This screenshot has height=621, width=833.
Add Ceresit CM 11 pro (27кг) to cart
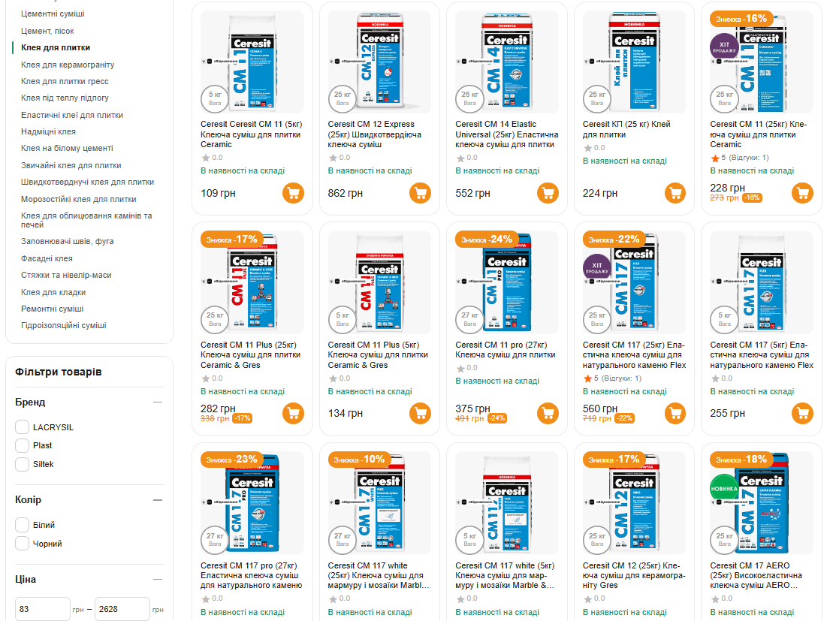click(x=548, y=413)
